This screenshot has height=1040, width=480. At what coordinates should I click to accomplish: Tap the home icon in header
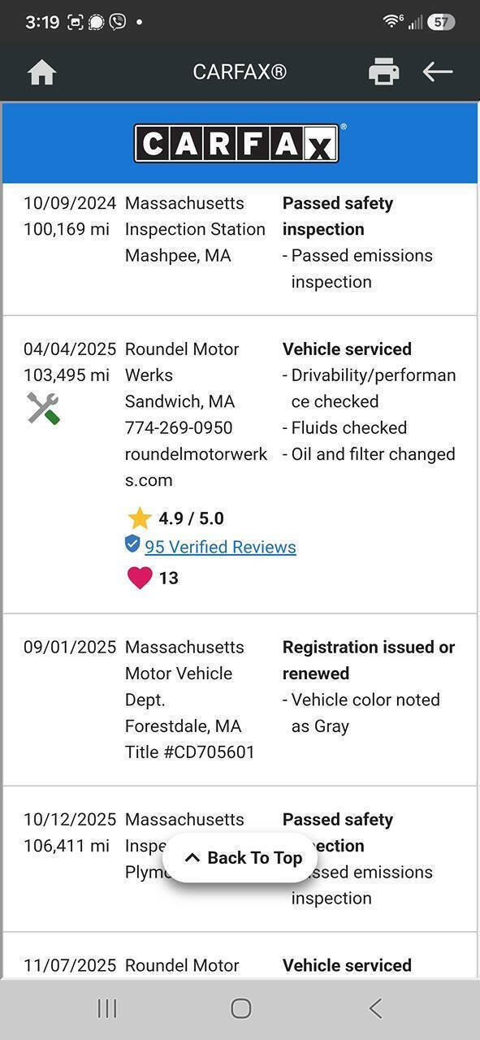pyautogui.click(x=41, y=72)
